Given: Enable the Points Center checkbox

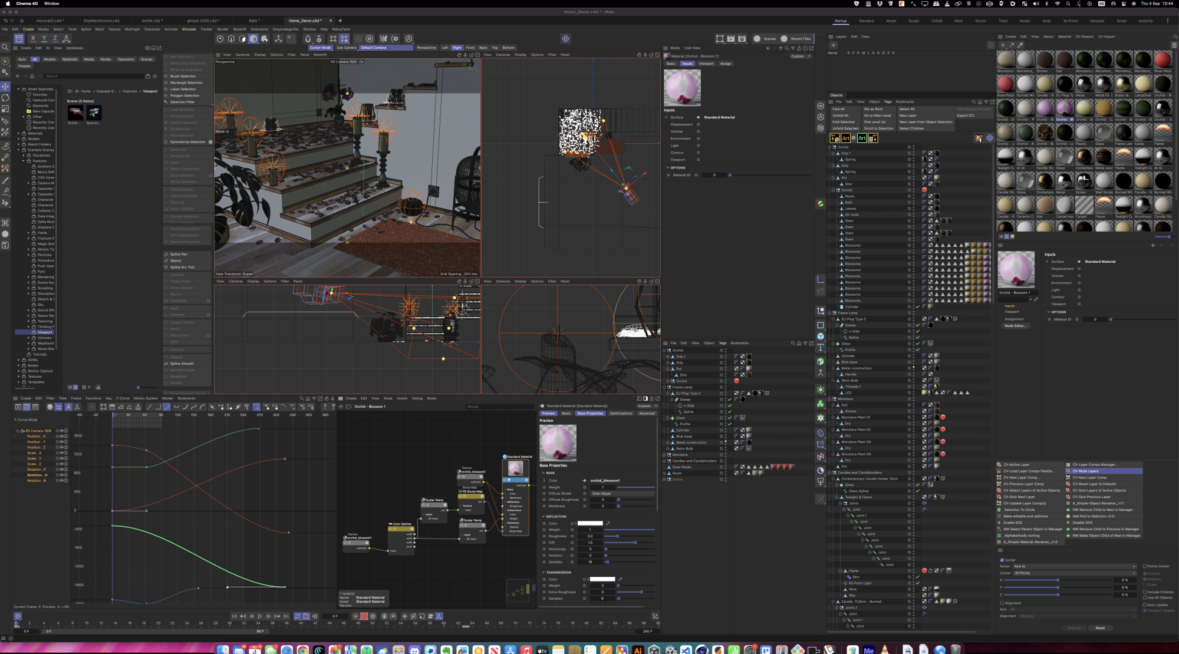Looking at the screenshot, I should pos(1145,566).
